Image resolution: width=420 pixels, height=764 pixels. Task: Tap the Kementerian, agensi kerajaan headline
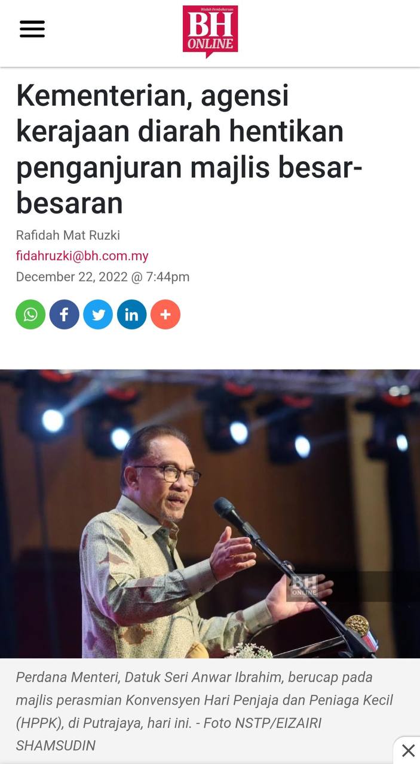189,149
